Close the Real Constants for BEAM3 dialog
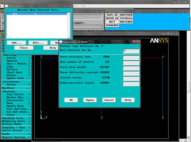 [136, 42]
